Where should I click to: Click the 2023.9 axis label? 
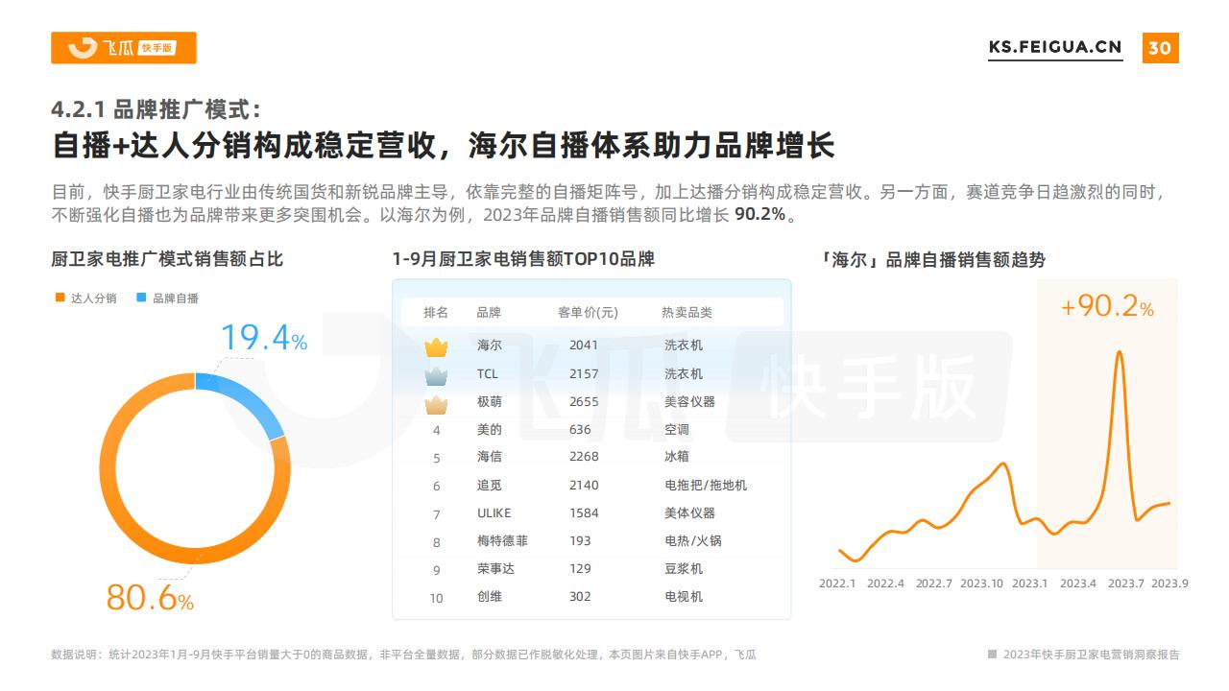point(1169,584)
